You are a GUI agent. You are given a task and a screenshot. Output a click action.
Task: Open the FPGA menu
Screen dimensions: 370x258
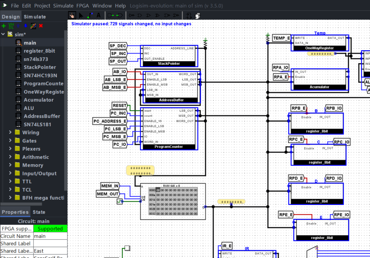[x=82, y=6]
